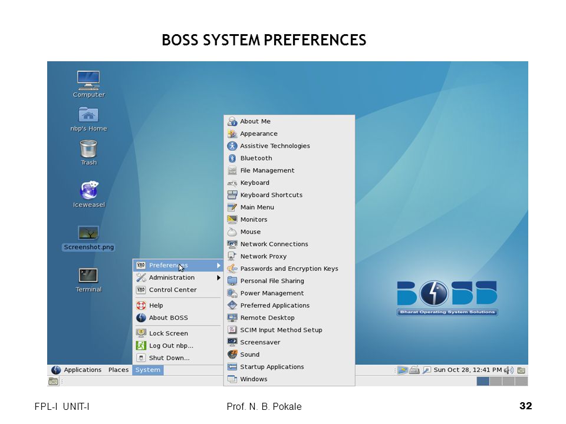Click the Monitors icon in menu
The height and width of the screenshot is (424, 566).
[x=232, y=220]
